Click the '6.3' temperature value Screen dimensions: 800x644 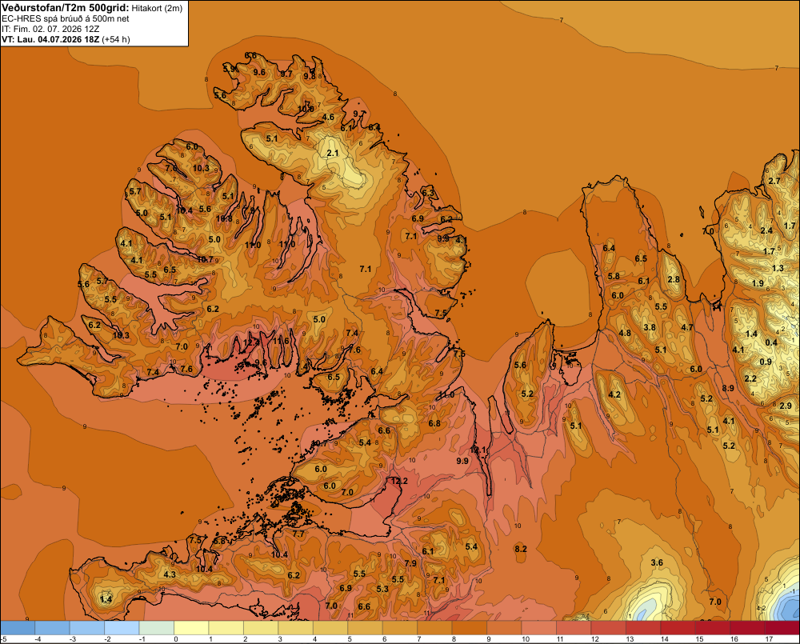428,193
